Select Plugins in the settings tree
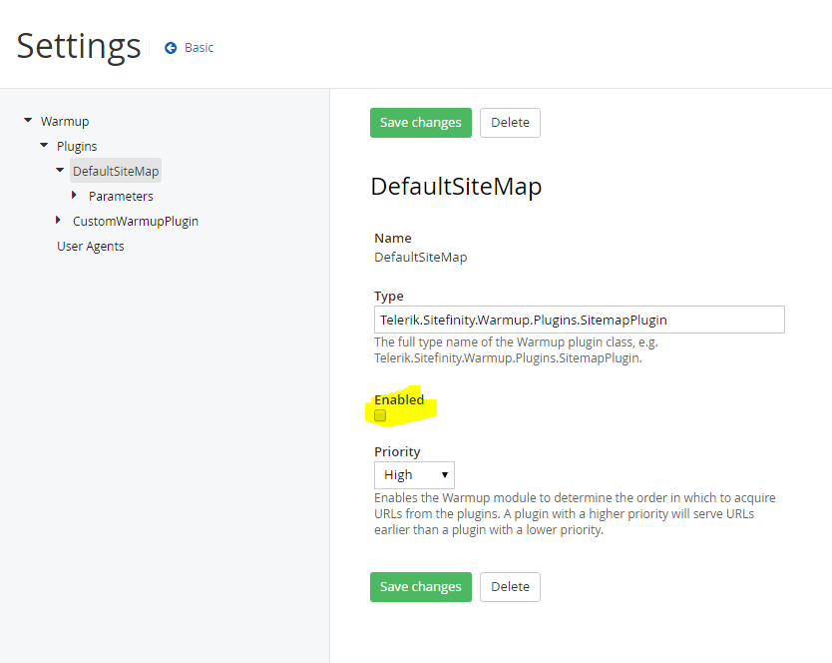Viewport: 832px width, 663px height. pyautogui.click(x=77, y=147)
